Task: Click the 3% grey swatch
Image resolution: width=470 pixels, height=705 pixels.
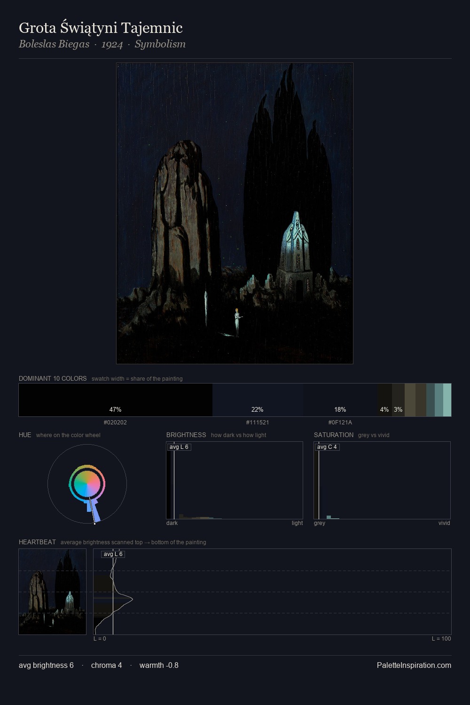Action: click(398, 400)
